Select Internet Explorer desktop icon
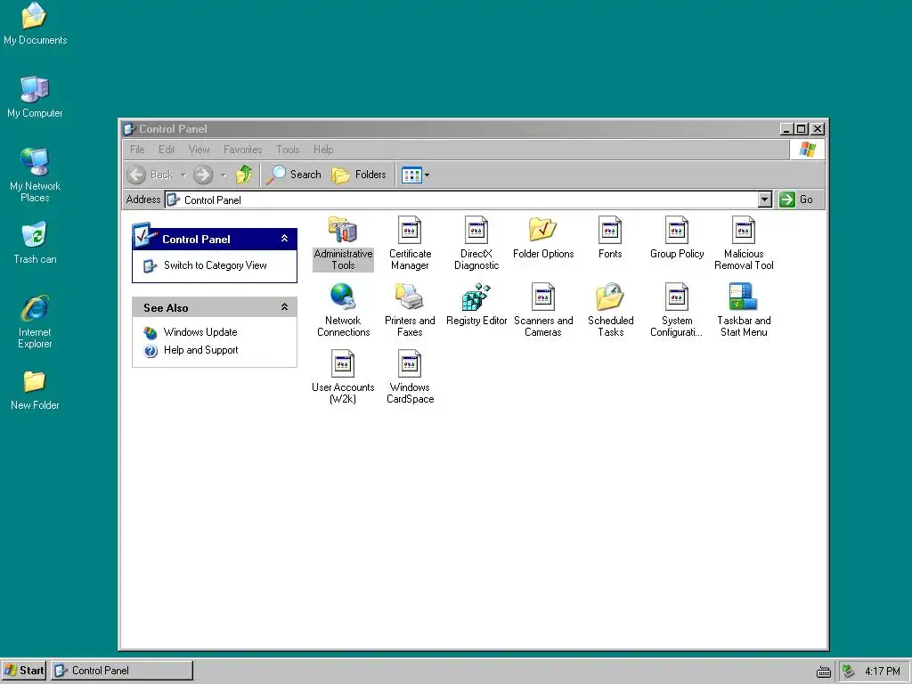912x684 pixels. click(x=35, y=322)
